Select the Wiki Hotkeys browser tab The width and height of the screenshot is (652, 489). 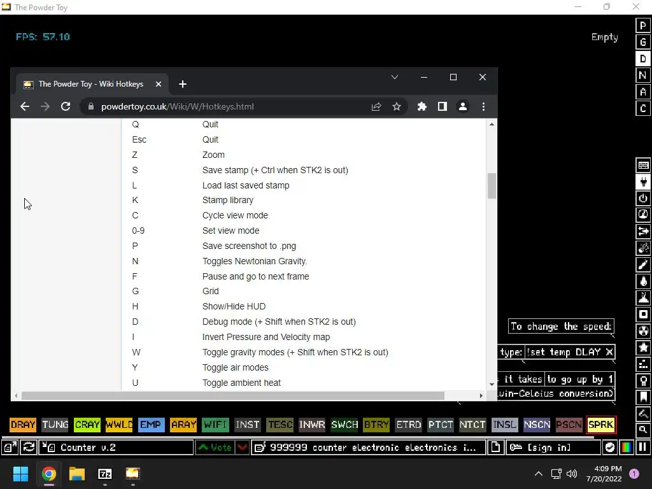[x=90, y=84]
